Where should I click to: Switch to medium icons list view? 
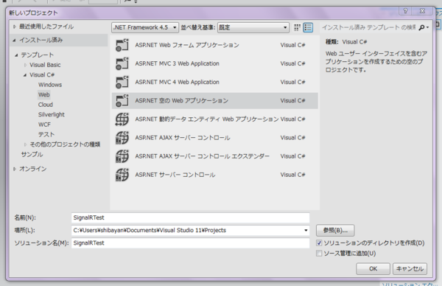[x=308, y=27]
